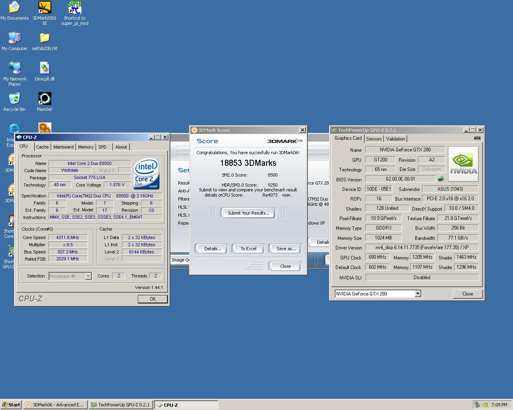Click the GPU Clock value 680 MHz
Screen dimensions: 513x410
coord(378,257)
